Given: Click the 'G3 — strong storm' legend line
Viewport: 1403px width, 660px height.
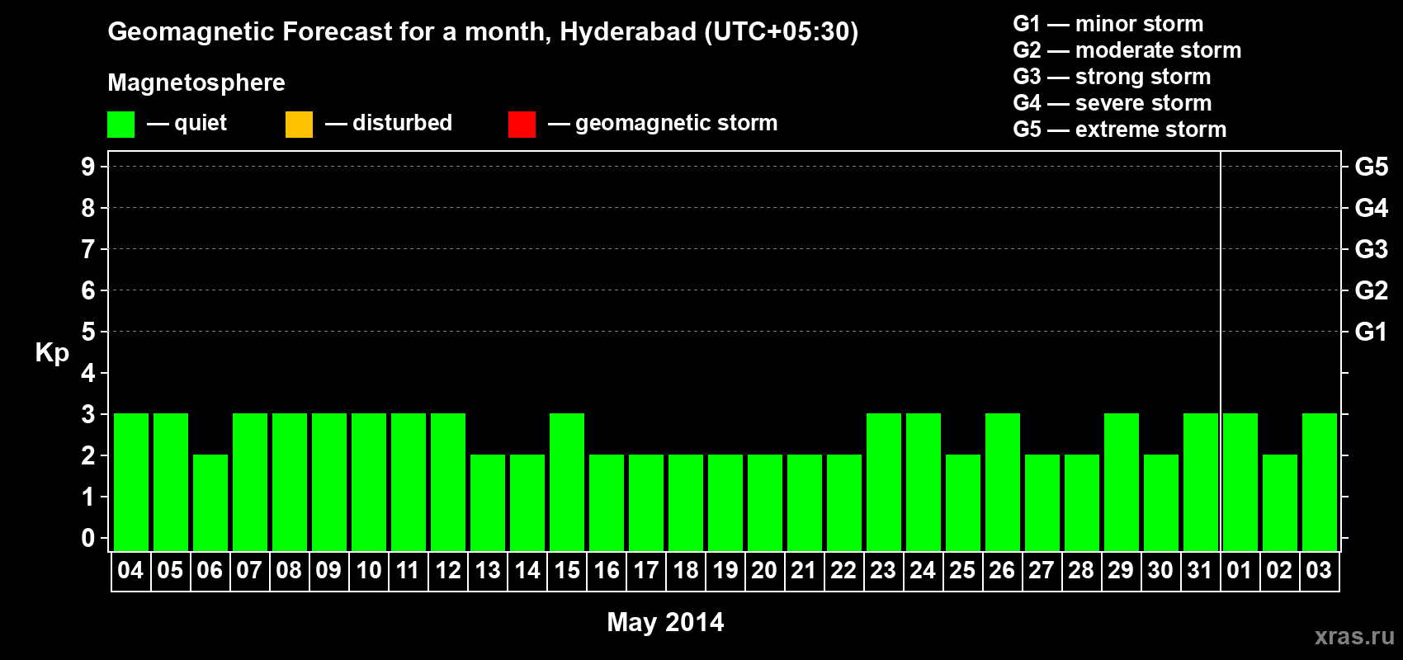Looking at the screenshot, I should (1112, 77).
